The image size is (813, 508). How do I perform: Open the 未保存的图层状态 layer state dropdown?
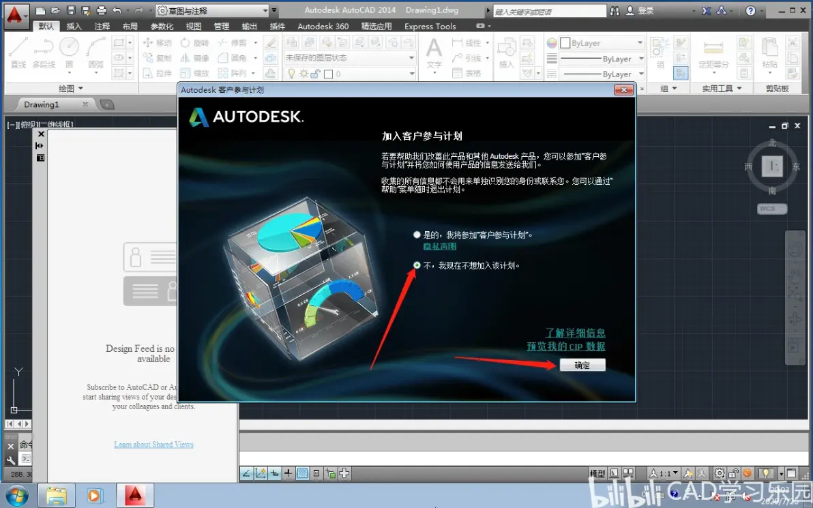[x=349, y=57]
